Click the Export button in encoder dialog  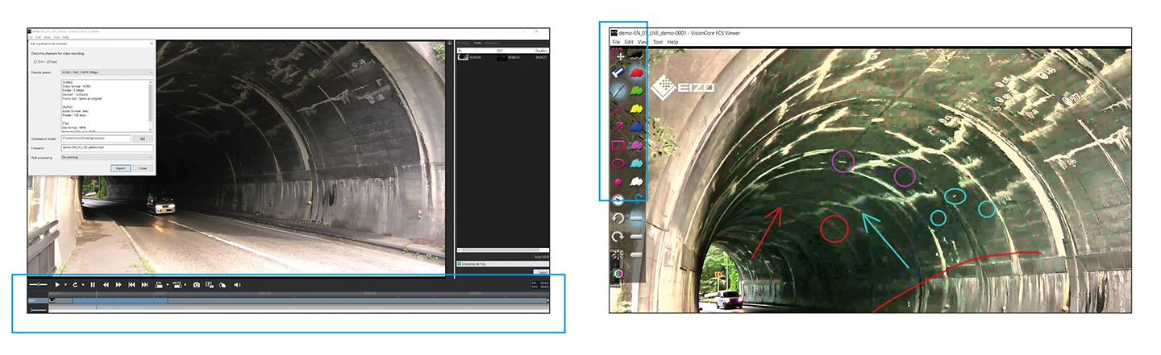(x=120, y=168)
